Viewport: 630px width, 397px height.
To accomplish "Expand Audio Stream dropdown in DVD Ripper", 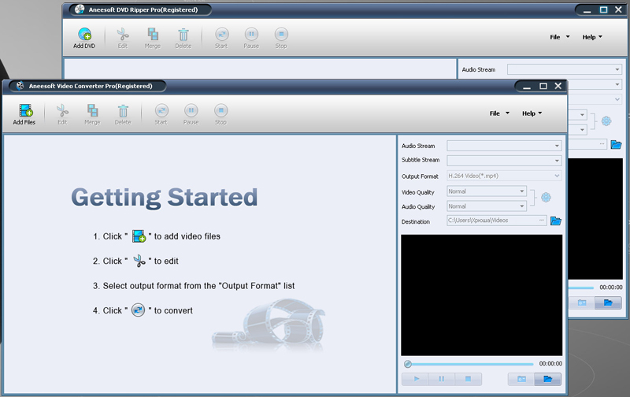I will pos(617,69).
